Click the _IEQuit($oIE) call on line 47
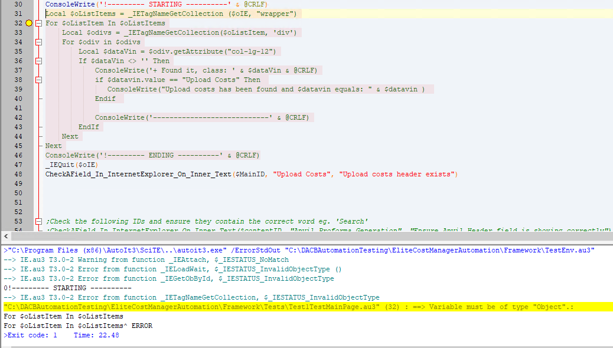 pyautogui.click(x=71, y=165)
